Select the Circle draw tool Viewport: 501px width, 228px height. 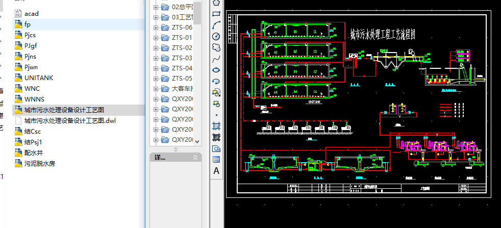[x=216, y=36]
